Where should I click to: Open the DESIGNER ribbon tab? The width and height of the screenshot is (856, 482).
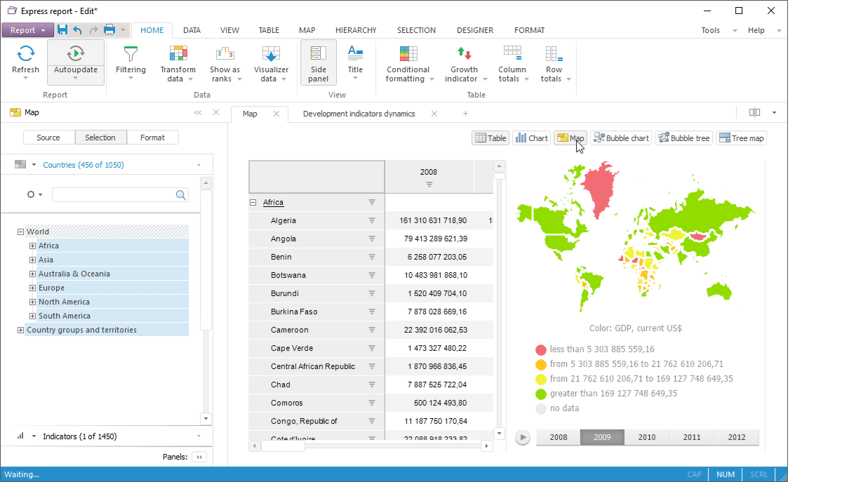pos(475,30)
